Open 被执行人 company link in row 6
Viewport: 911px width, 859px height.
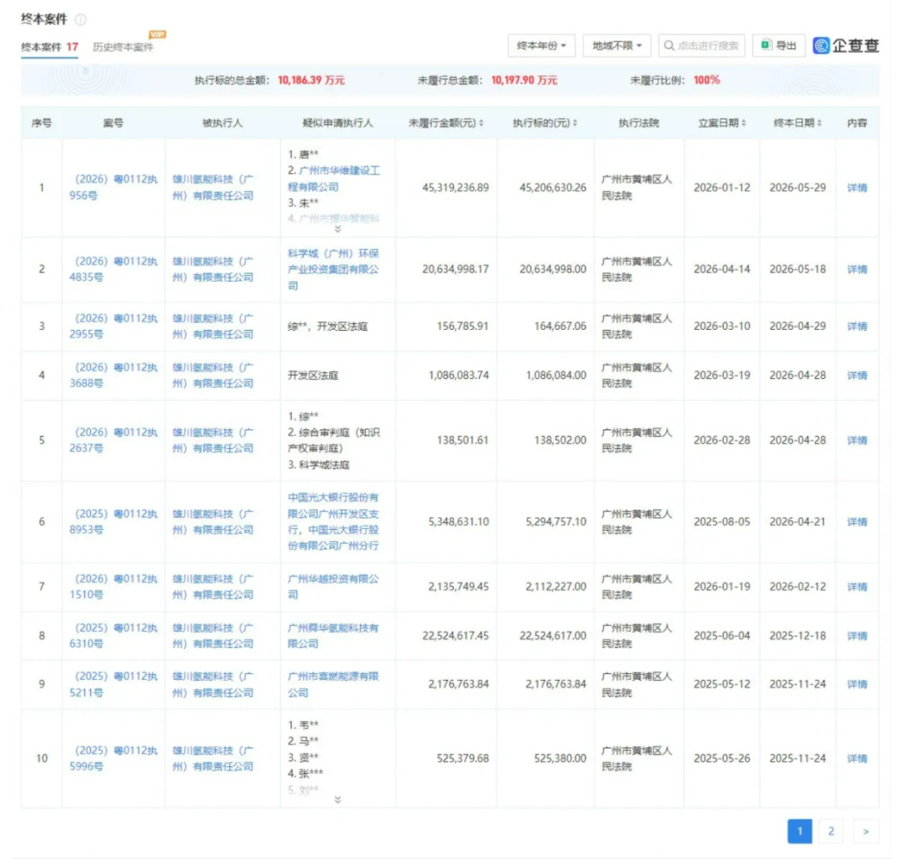click(213, 522)
